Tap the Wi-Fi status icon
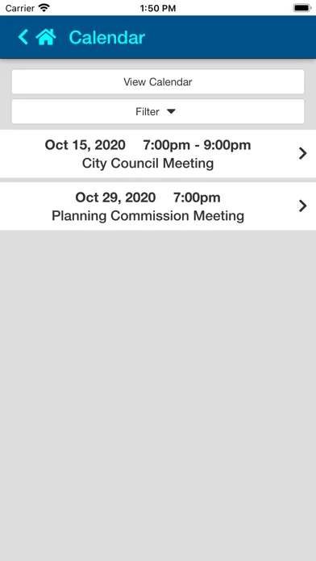Image resolution: width=316 pixels, height=561 pixels. click(x=44, y=8)
